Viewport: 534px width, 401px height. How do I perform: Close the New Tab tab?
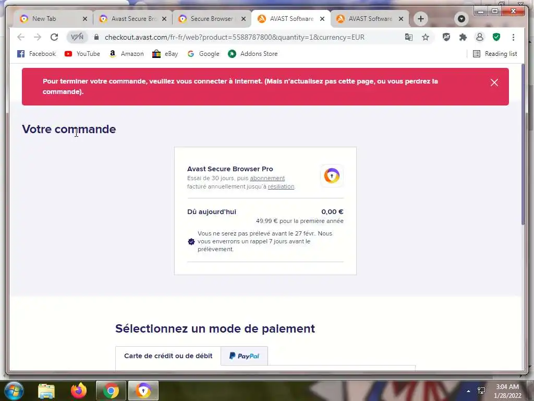[x=85, y=19]
